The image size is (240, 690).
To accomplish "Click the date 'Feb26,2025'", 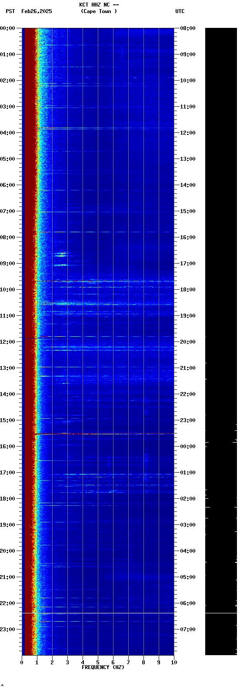I will pos(37,11).
